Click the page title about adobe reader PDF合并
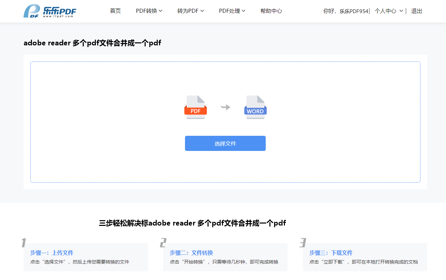The image size is (446, 280). 92,43
